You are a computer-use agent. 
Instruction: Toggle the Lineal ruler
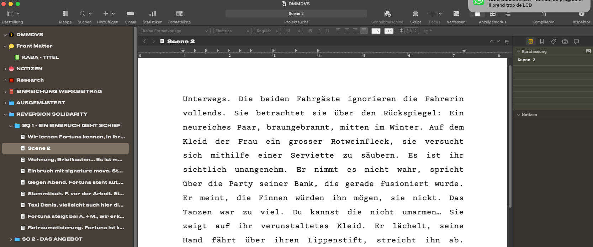tap(131, 13)
